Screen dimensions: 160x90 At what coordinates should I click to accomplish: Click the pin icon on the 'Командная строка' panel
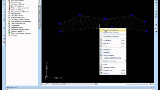(x=151, y=87)
